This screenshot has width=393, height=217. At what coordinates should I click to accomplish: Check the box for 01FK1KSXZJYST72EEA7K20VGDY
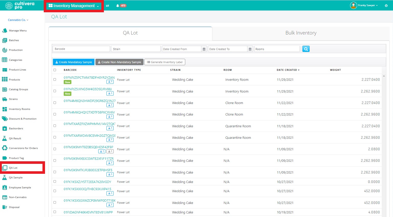click(55, 181)
